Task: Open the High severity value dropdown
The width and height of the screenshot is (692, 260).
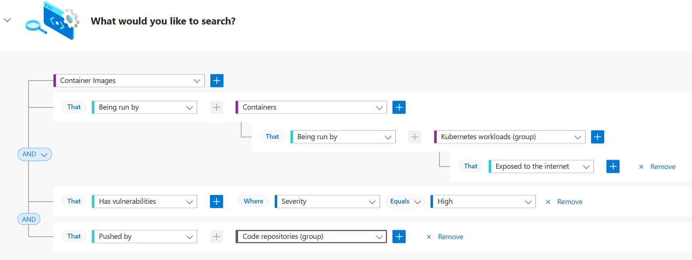Action: [x=484, y=202]
